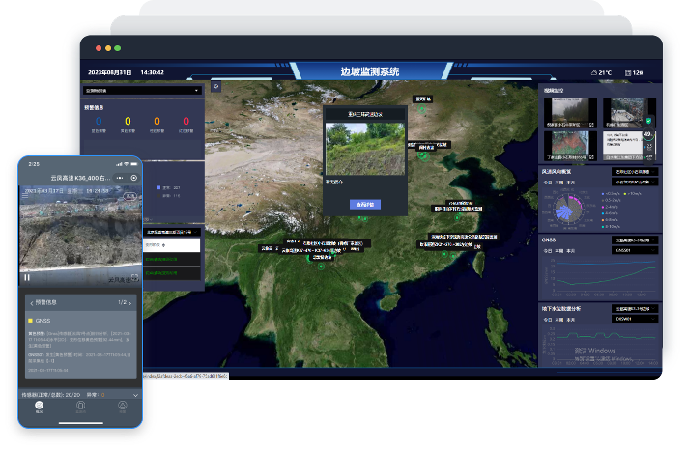Click the circle close icon in the phone header
Image resolution: width=686 pixels, height=450 pixels.
(134, 178)
